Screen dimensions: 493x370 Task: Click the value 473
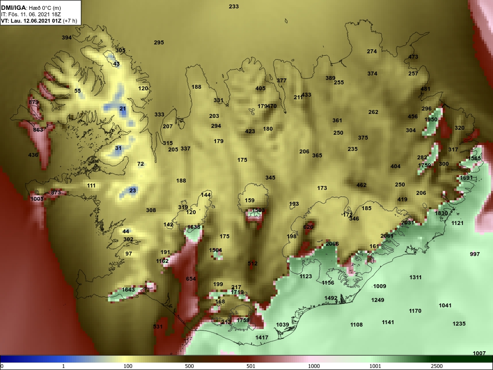pyautogui.click(x=413, y=57)
